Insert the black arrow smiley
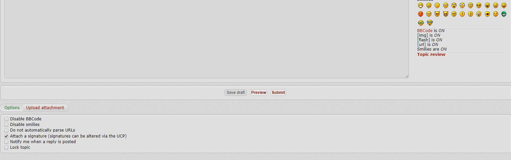This screenshot has width=511, height=160. click(487, 14)
